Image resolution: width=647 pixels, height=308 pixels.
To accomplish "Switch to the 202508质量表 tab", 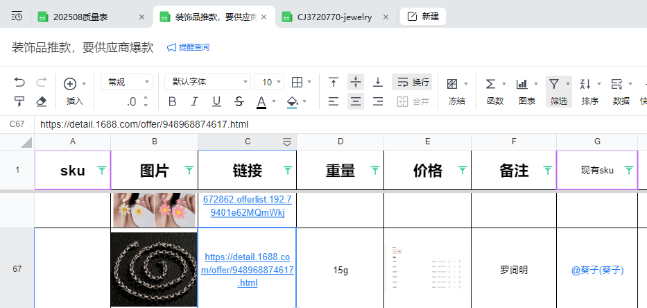I will 91,17.
